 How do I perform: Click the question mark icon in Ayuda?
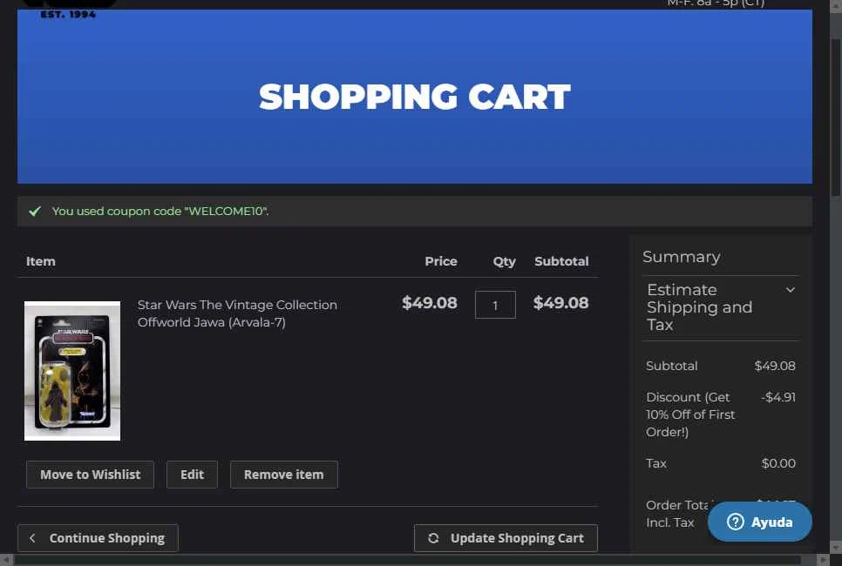coord(735,522)
